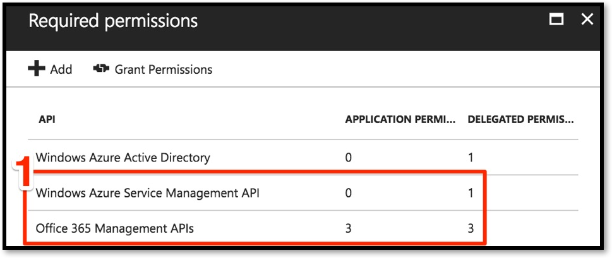Select the Windows Azure Active Directory row
Viewport: 612px width, 258px height.
click(303, 158)
